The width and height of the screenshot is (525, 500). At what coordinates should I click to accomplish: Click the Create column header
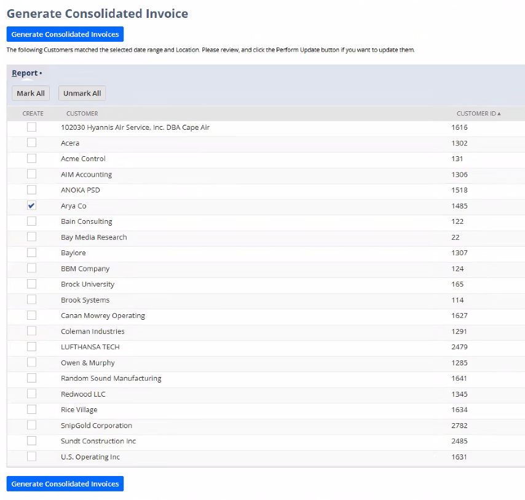point(33,114)
